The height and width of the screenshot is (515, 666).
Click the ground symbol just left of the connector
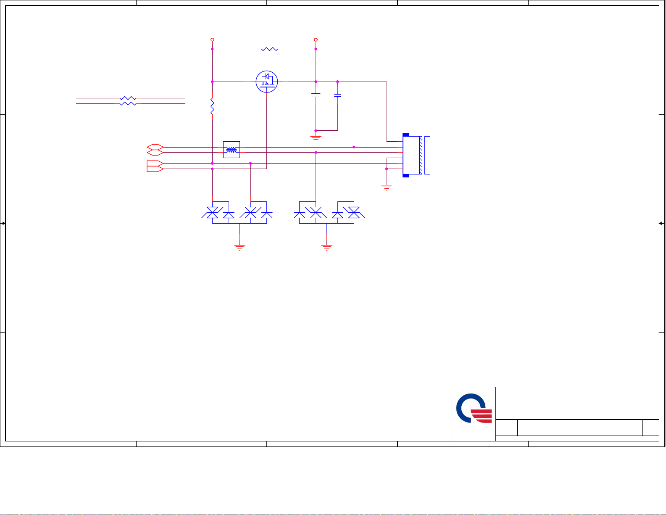click(386, 187)
